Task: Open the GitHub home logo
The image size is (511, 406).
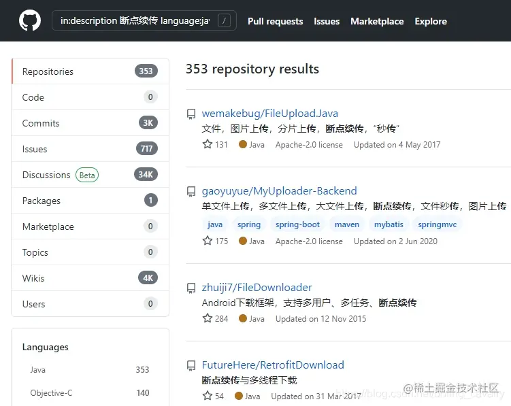Action: pyautogui.click(x=30, y=20)
